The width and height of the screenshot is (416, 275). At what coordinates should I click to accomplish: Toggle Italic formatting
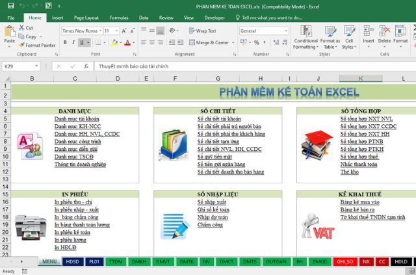coord(73,42)
